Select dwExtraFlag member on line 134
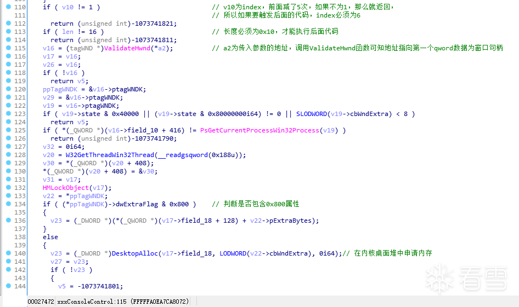519x307 pixels. click(x=137, y=204)
